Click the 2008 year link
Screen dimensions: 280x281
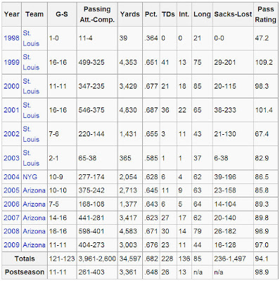(11, 231)
